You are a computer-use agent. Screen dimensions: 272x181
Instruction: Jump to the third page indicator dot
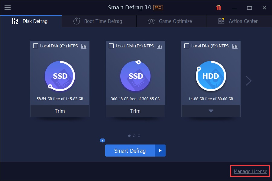(139, 136)
